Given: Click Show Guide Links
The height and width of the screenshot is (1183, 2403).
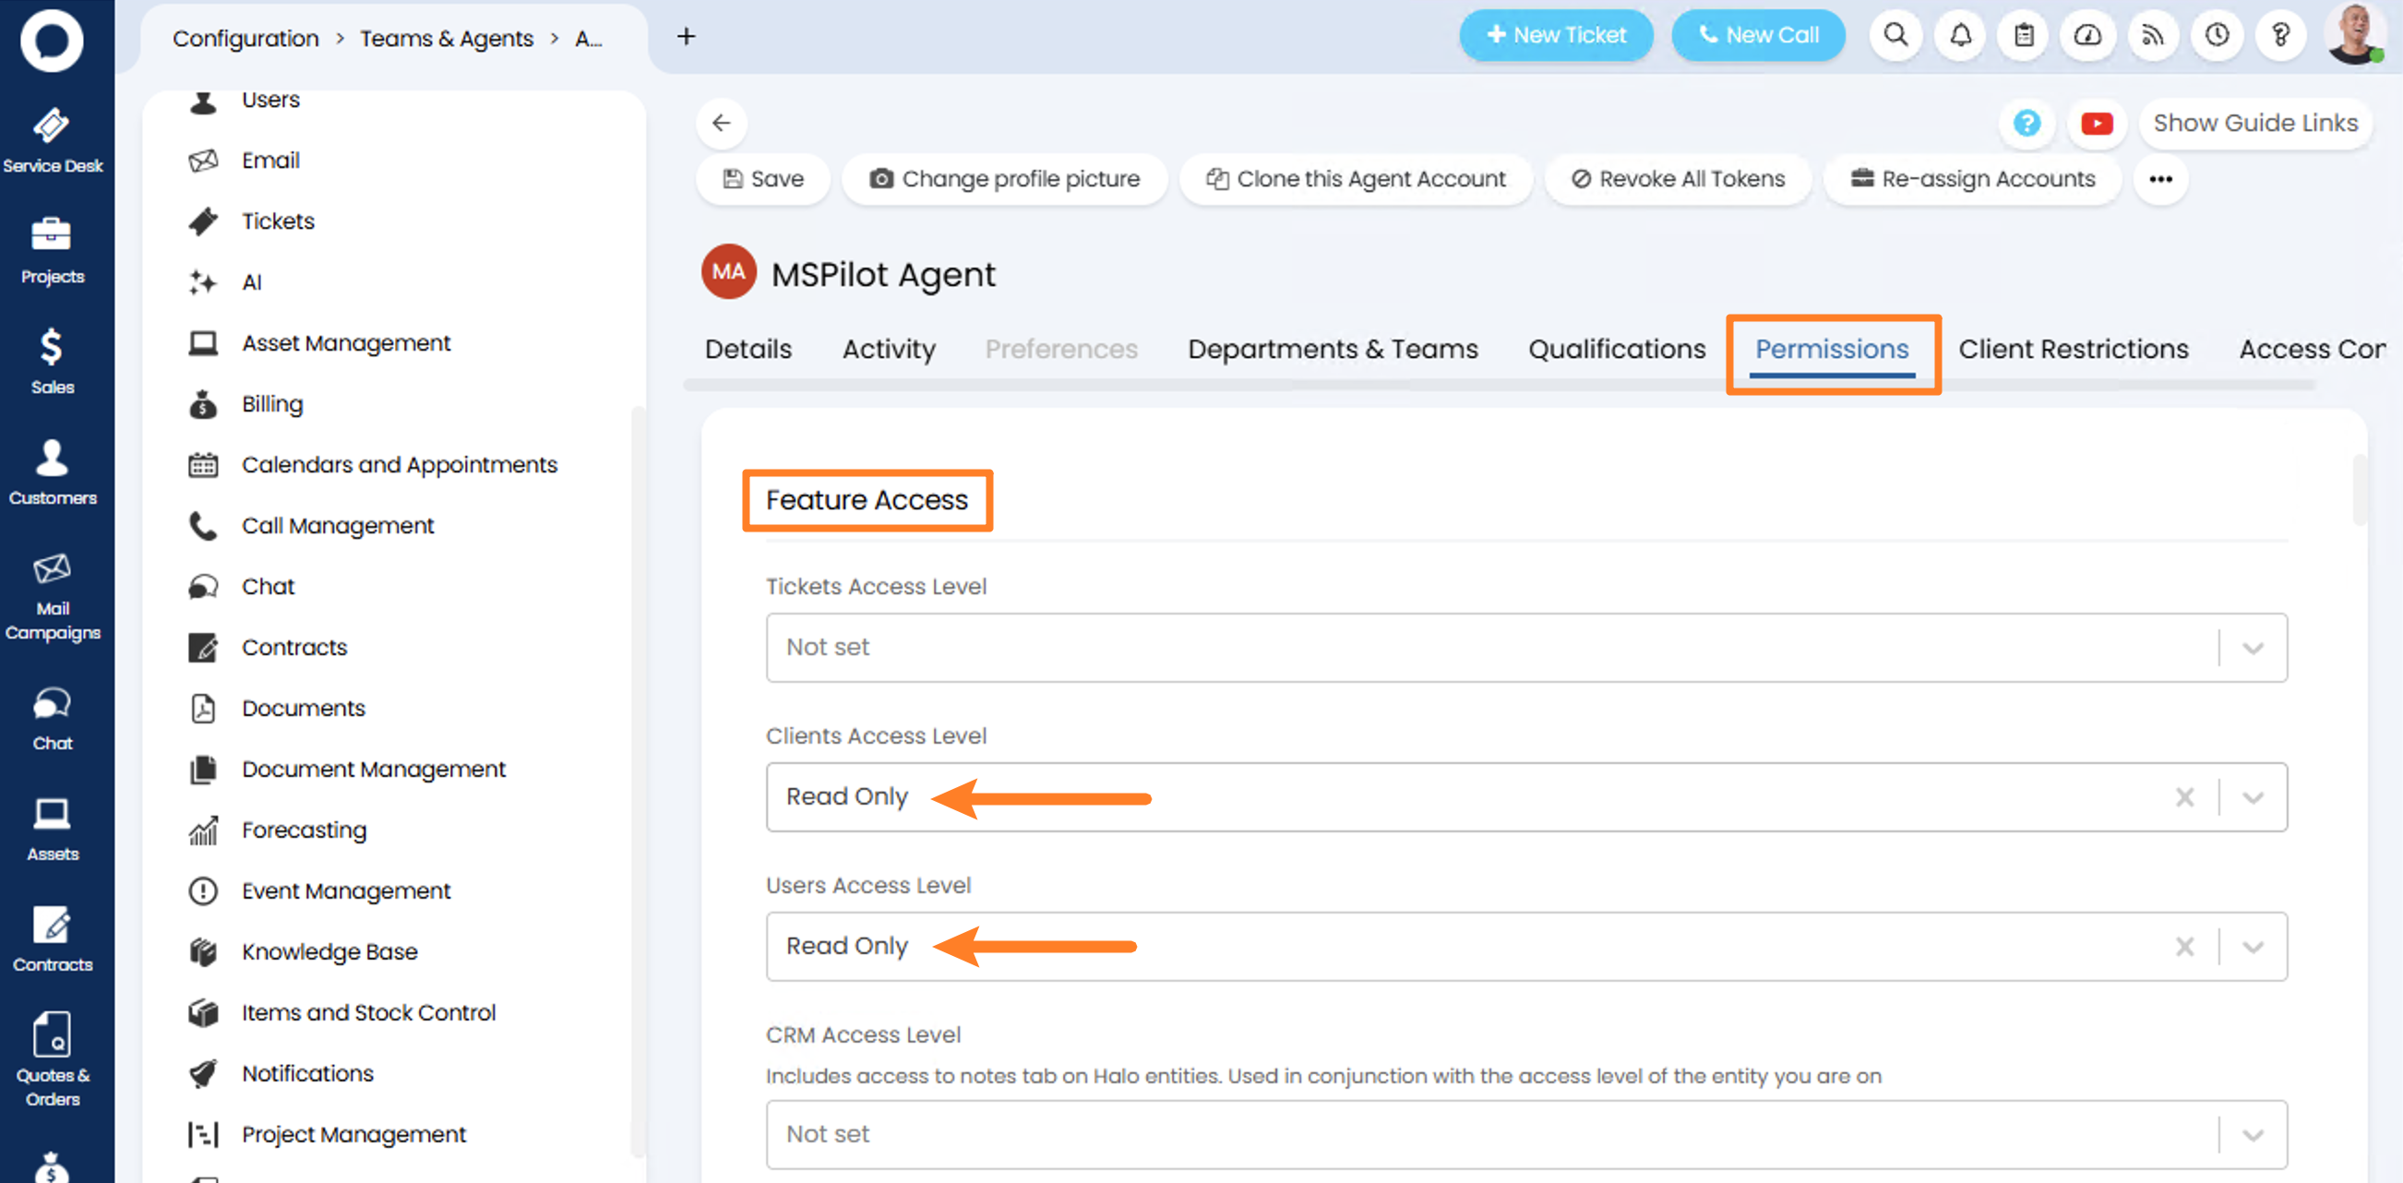Looking at the screenshot, I should (2254, 122).
